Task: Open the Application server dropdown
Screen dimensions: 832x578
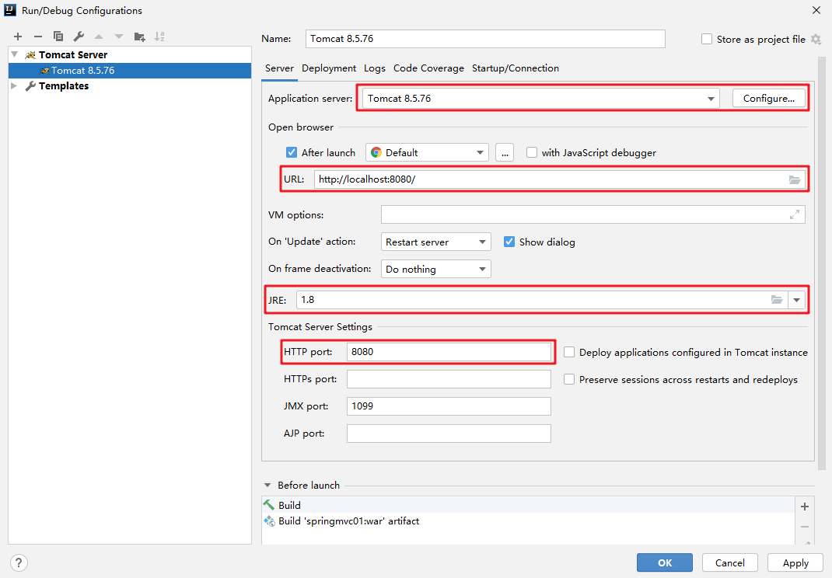Action: click(711, 99)
